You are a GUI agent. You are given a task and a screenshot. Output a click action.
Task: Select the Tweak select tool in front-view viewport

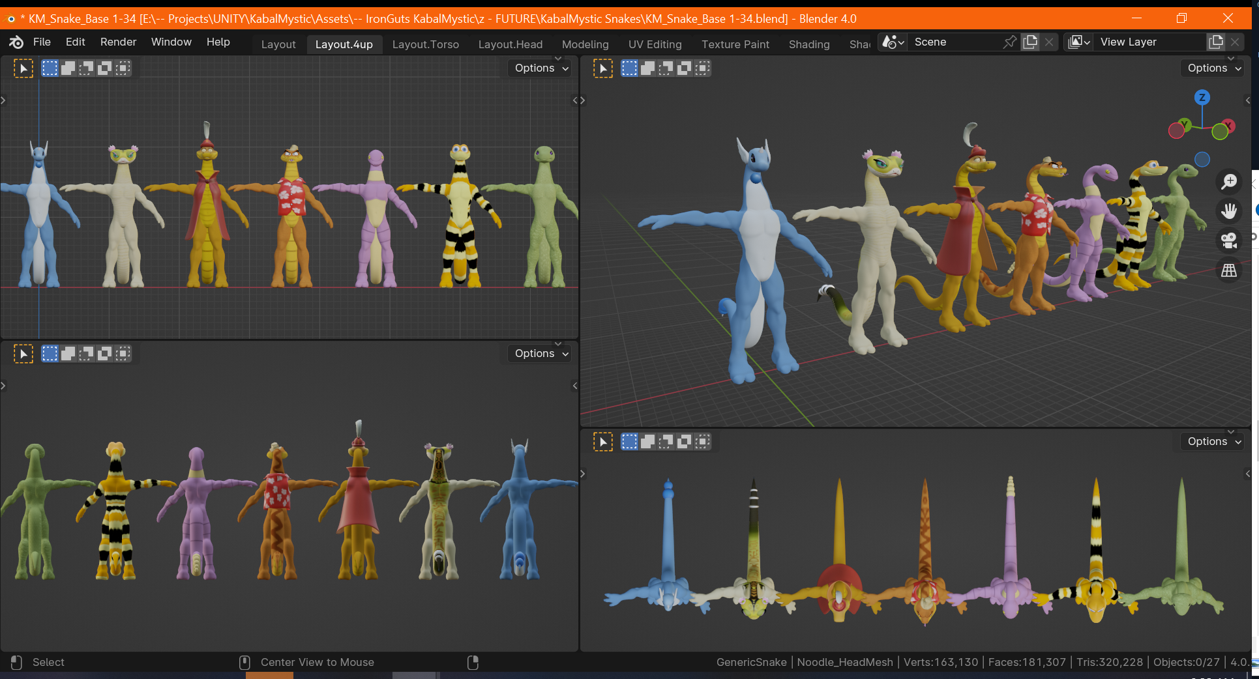[x=23, y=68]
